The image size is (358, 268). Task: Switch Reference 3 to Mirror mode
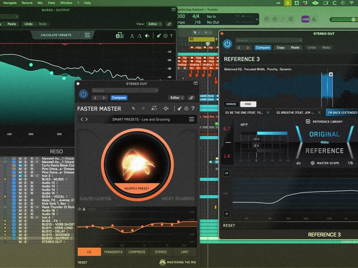coord(231,104)
